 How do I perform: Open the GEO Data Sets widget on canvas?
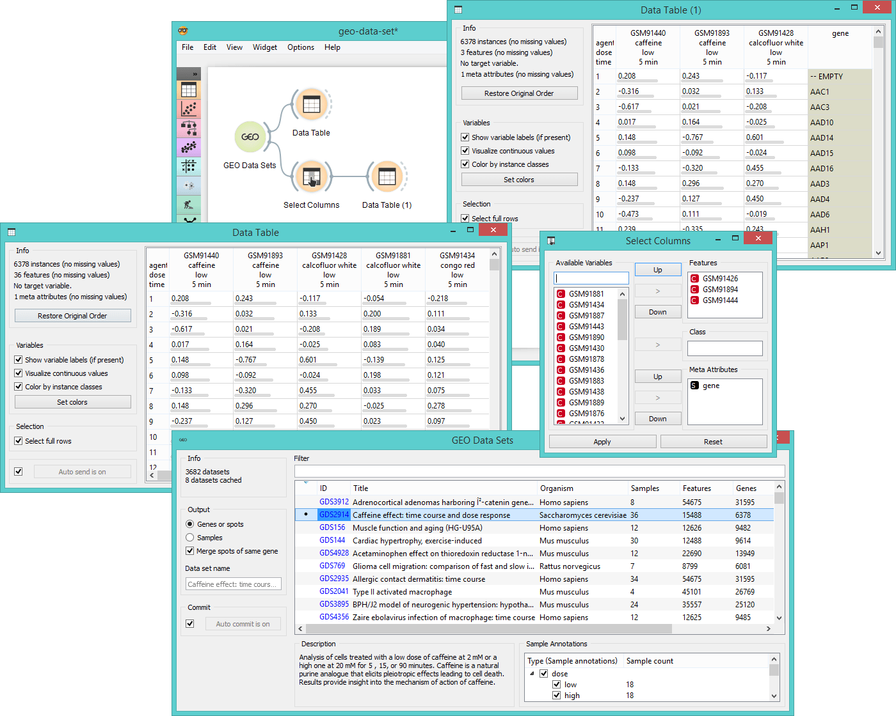click(x=250, y=136)
